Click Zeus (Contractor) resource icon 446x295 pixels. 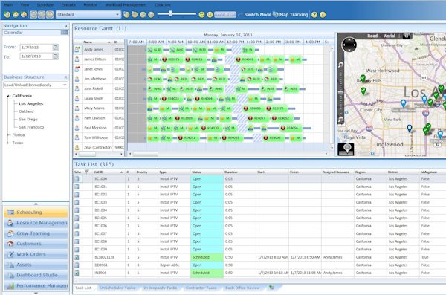click(x=77, y=147)
